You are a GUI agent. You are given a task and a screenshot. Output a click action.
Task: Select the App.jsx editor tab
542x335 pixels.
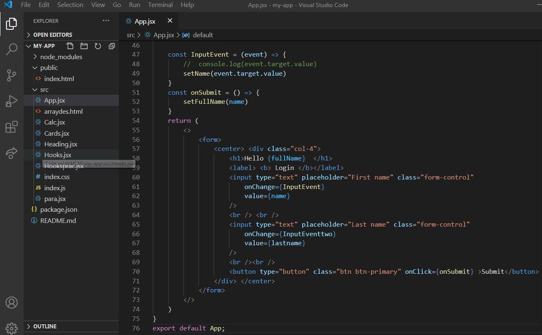click(x=145, y=21)
